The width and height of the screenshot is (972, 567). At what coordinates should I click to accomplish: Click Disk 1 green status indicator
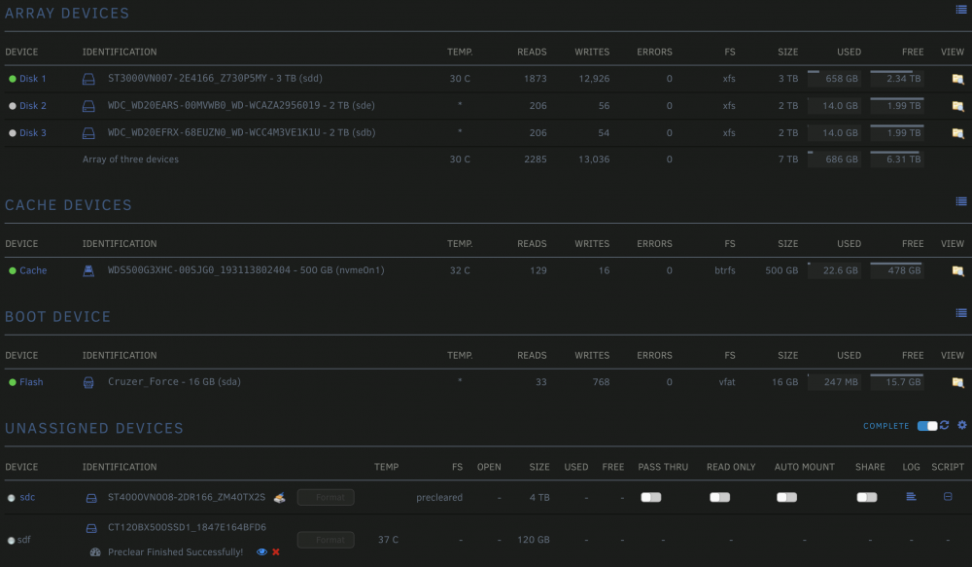click(x=13, y=79)
